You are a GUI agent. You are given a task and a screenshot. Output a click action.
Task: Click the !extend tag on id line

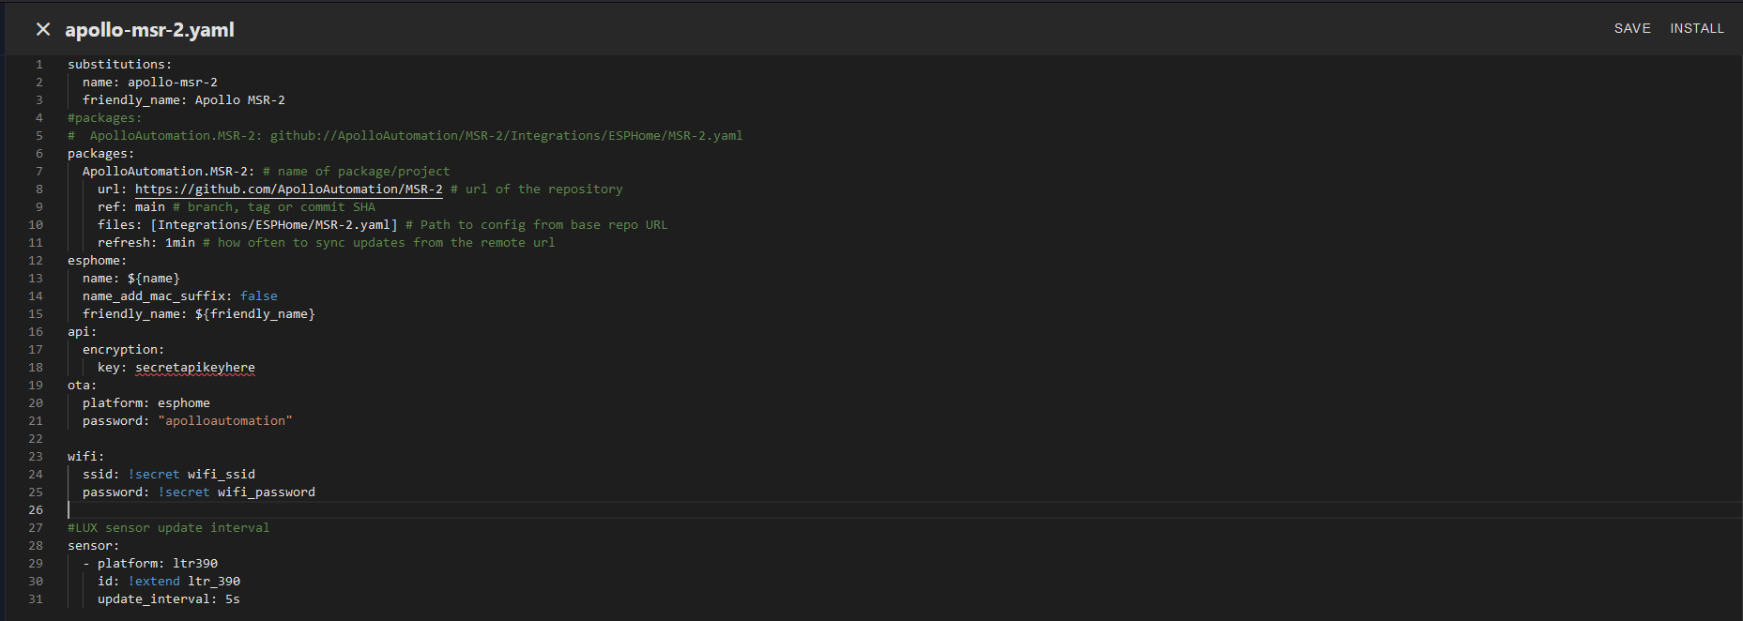[x=153, y=582]
